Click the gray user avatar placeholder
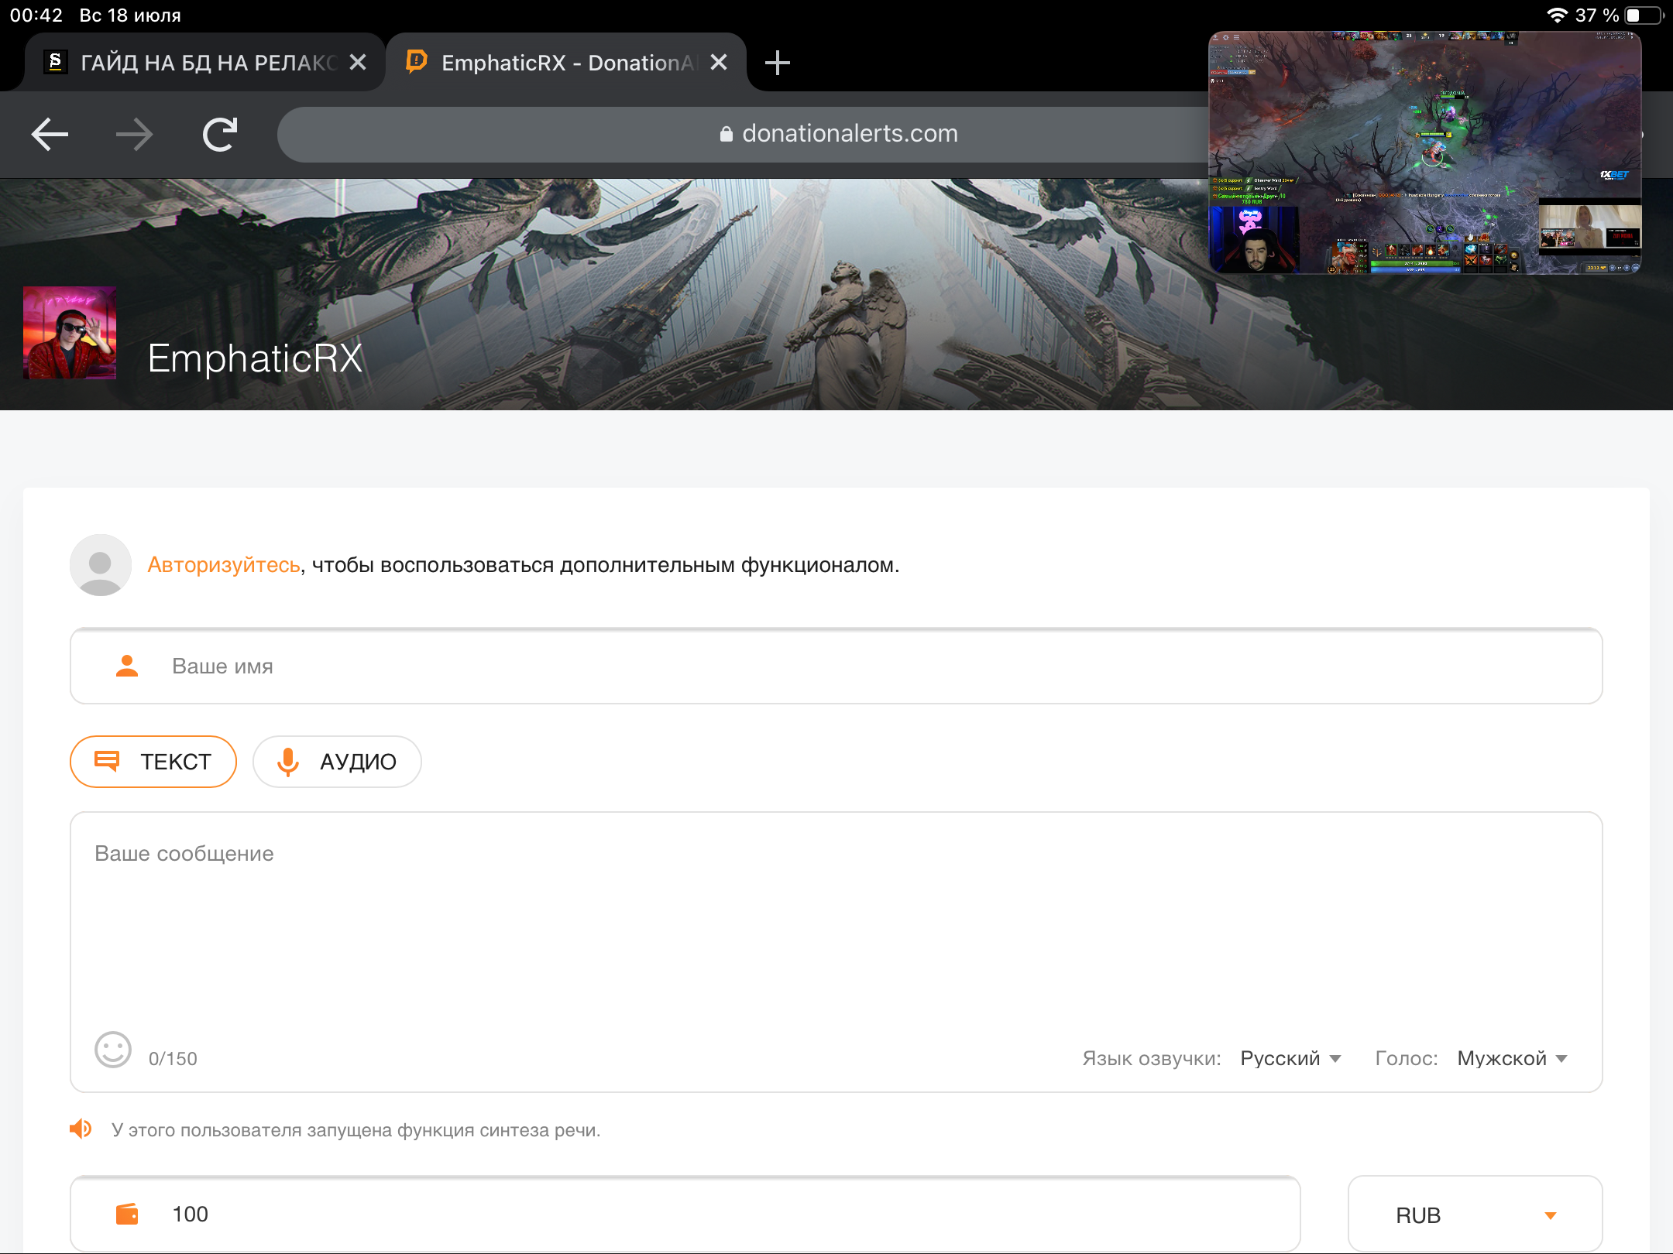Image resolution: width=1673 pixels, height=1254 pixels. [x=101, y=565]
